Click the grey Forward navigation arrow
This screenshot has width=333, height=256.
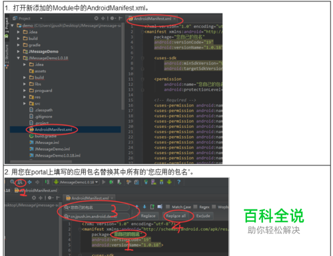pos(37,182)
